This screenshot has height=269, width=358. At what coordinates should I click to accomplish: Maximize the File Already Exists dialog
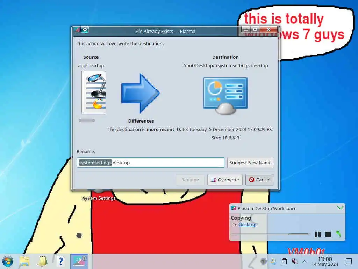(x=255, y=29)
